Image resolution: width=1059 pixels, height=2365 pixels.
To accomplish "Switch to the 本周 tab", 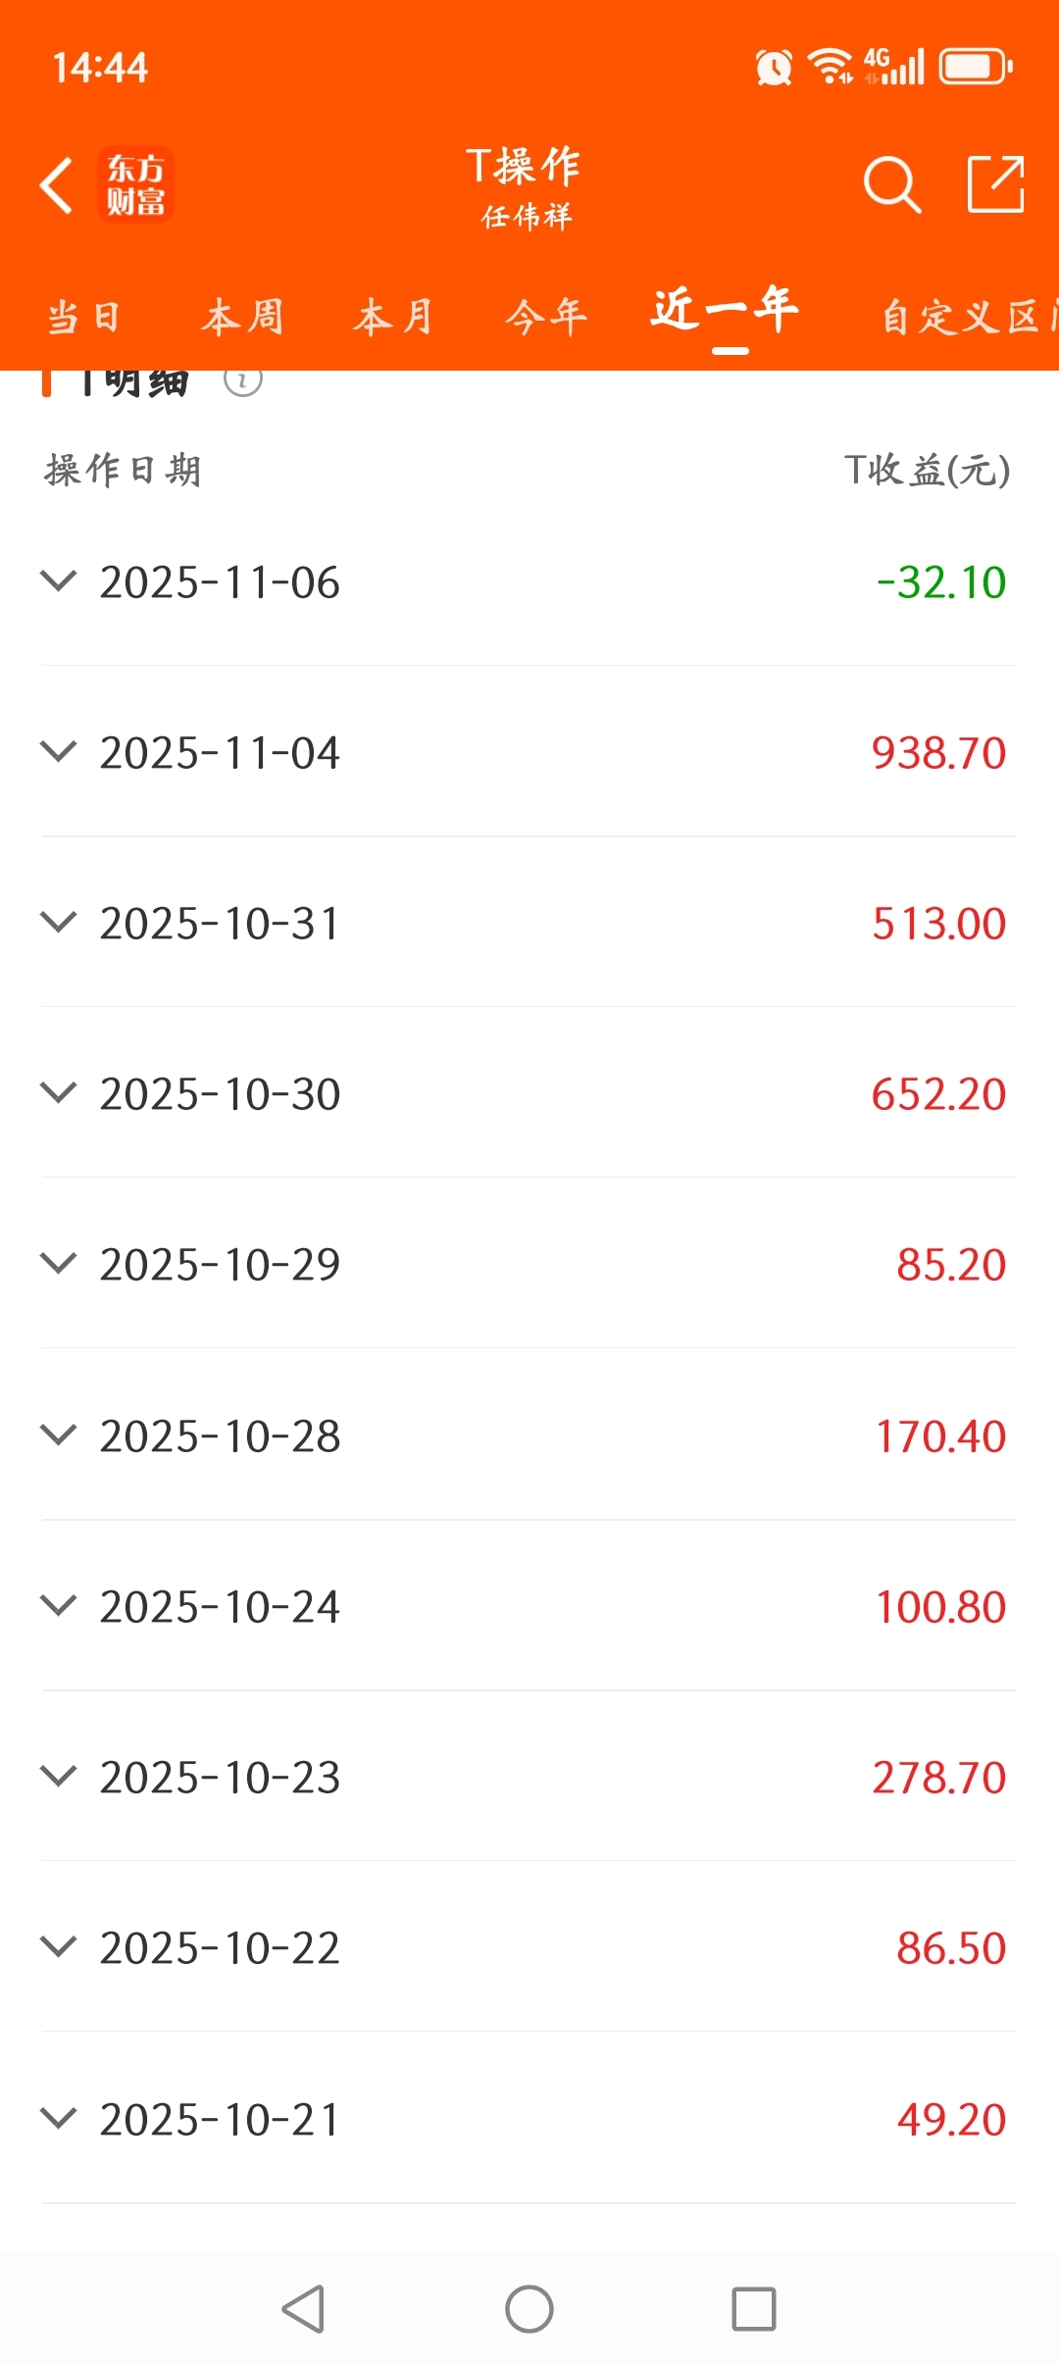I will coord(243,318).
